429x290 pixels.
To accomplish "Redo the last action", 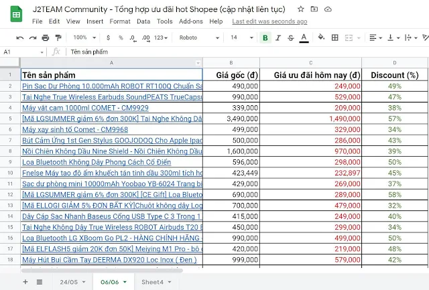I will point(33,38).
